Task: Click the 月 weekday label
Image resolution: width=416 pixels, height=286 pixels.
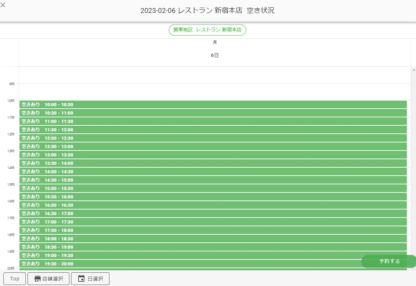Action: [x=215, y=42]
